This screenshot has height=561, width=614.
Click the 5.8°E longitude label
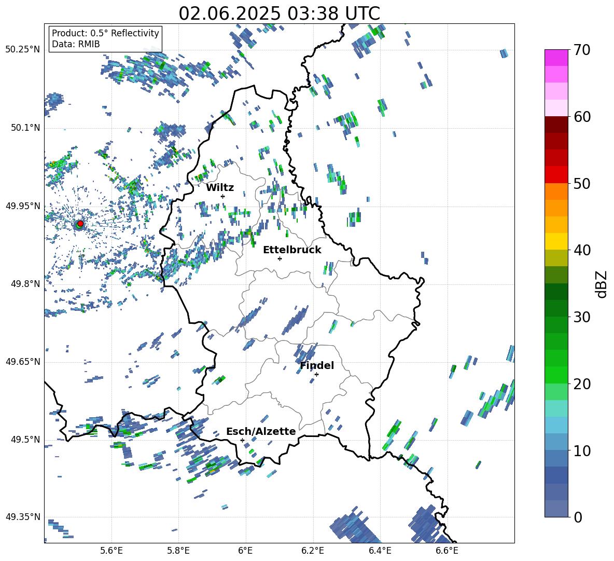(178, 551)
